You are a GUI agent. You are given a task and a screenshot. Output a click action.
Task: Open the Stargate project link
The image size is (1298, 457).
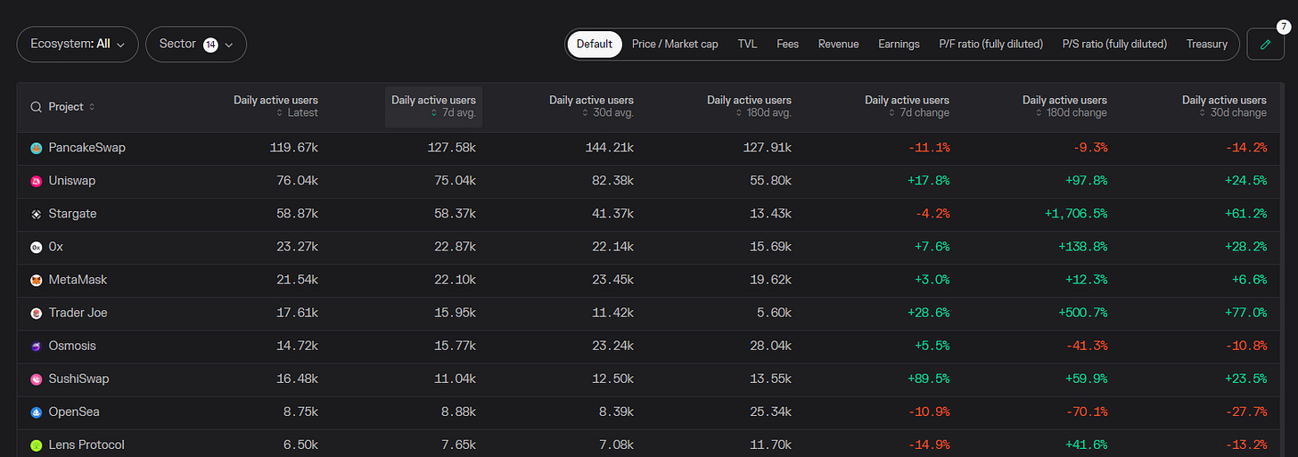click(73, 214)
